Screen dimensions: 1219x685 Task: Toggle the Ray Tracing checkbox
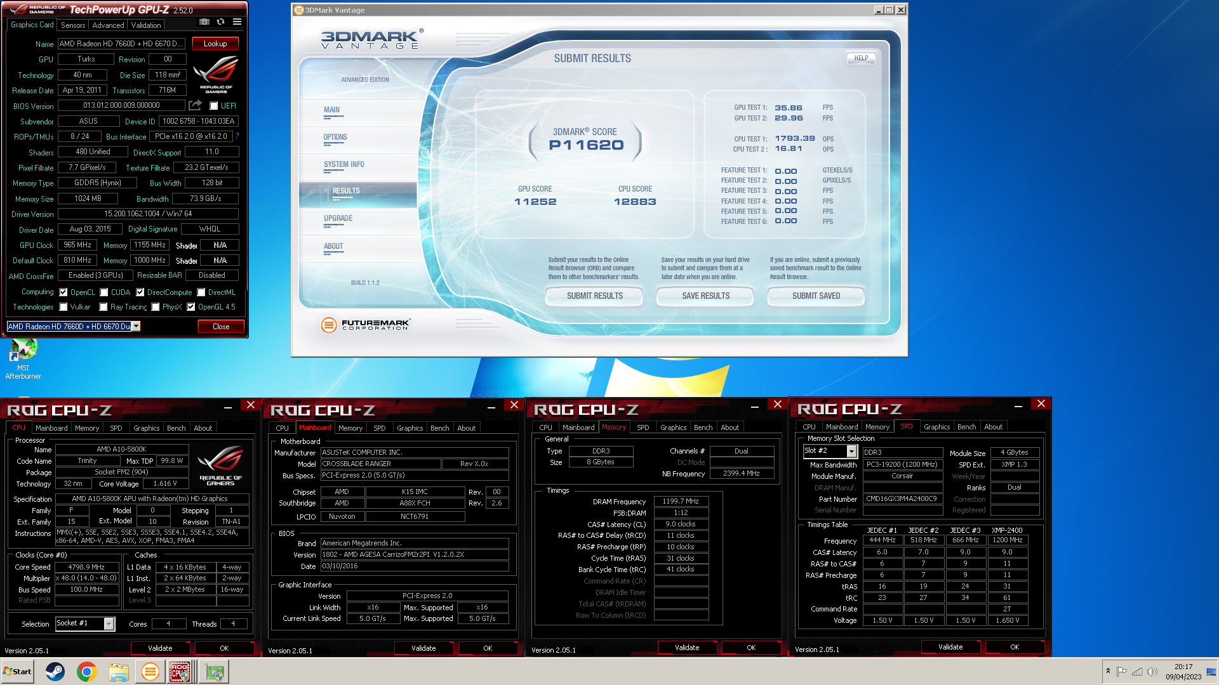click(103, 307)
